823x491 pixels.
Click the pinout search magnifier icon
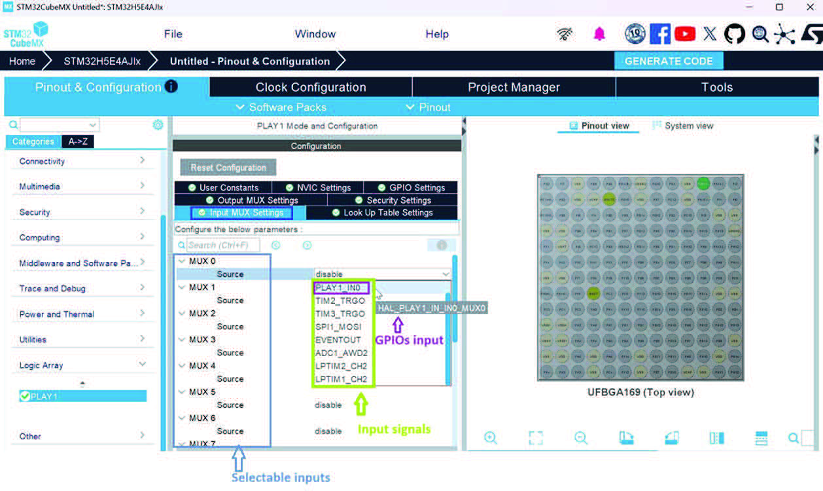point(793,438)
